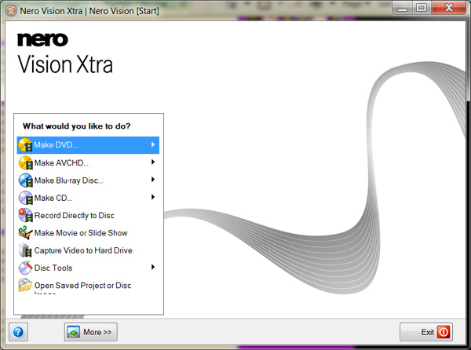Minimize the Nero Vision window
The height and width of the screenshot is (350, 471).
pyautogui.click(x=403, y=8)
